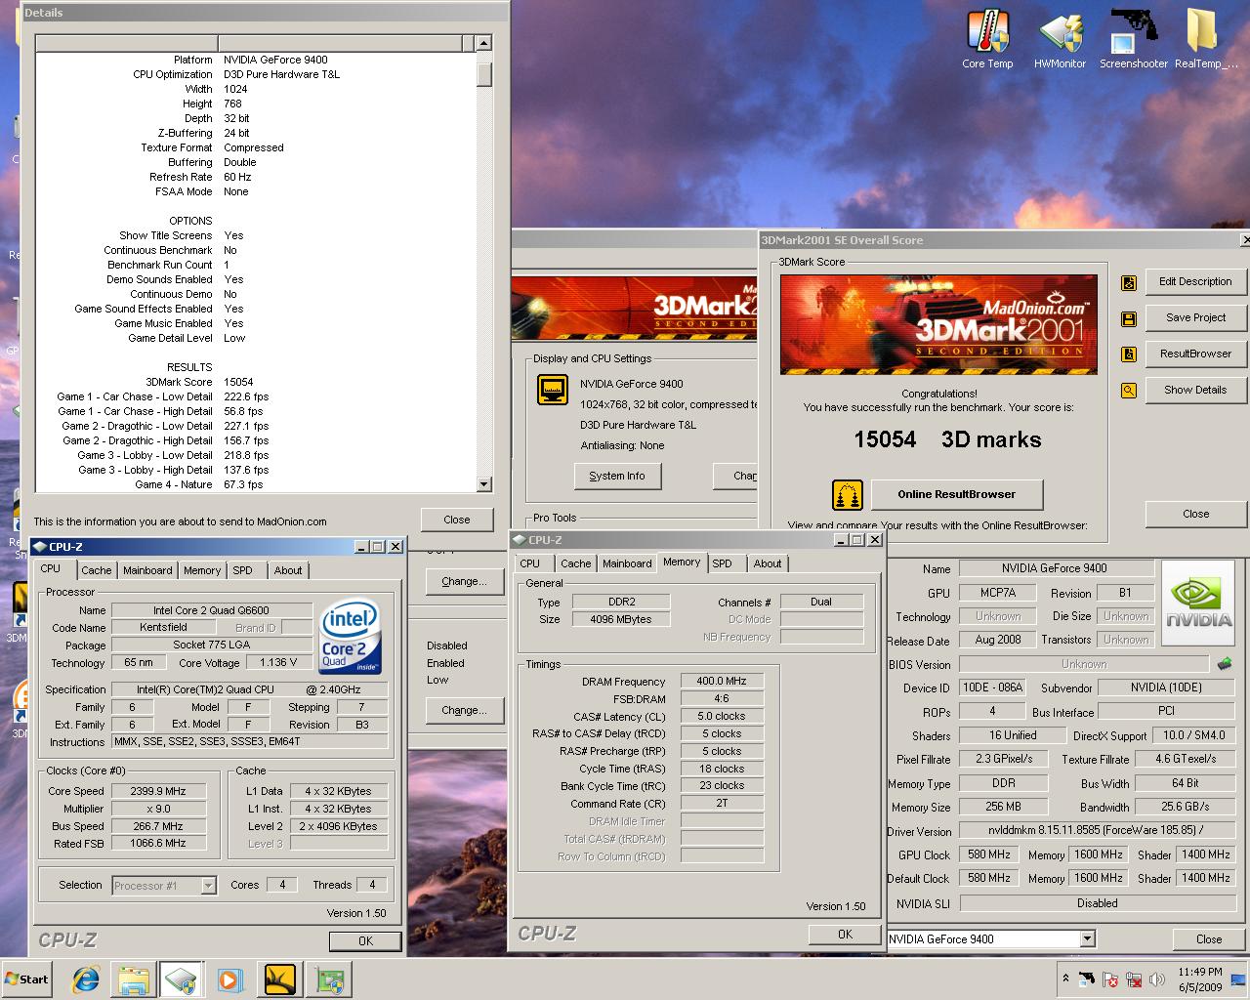Click the scroll down arrow in Details list
This screenshot has height=1000, width=1250.
[484, 484]
